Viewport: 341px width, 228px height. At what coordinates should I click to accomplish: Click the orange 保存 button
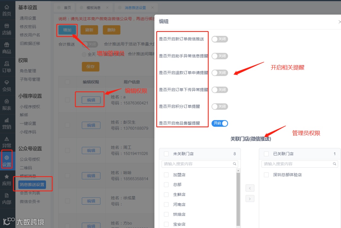[91, 67]
